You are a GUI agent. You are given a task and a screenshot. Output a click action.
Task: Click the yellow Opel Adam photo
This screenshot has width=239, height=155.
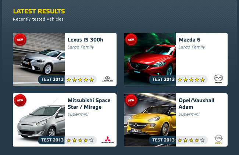pyautogui.click(x=150, y=120)
